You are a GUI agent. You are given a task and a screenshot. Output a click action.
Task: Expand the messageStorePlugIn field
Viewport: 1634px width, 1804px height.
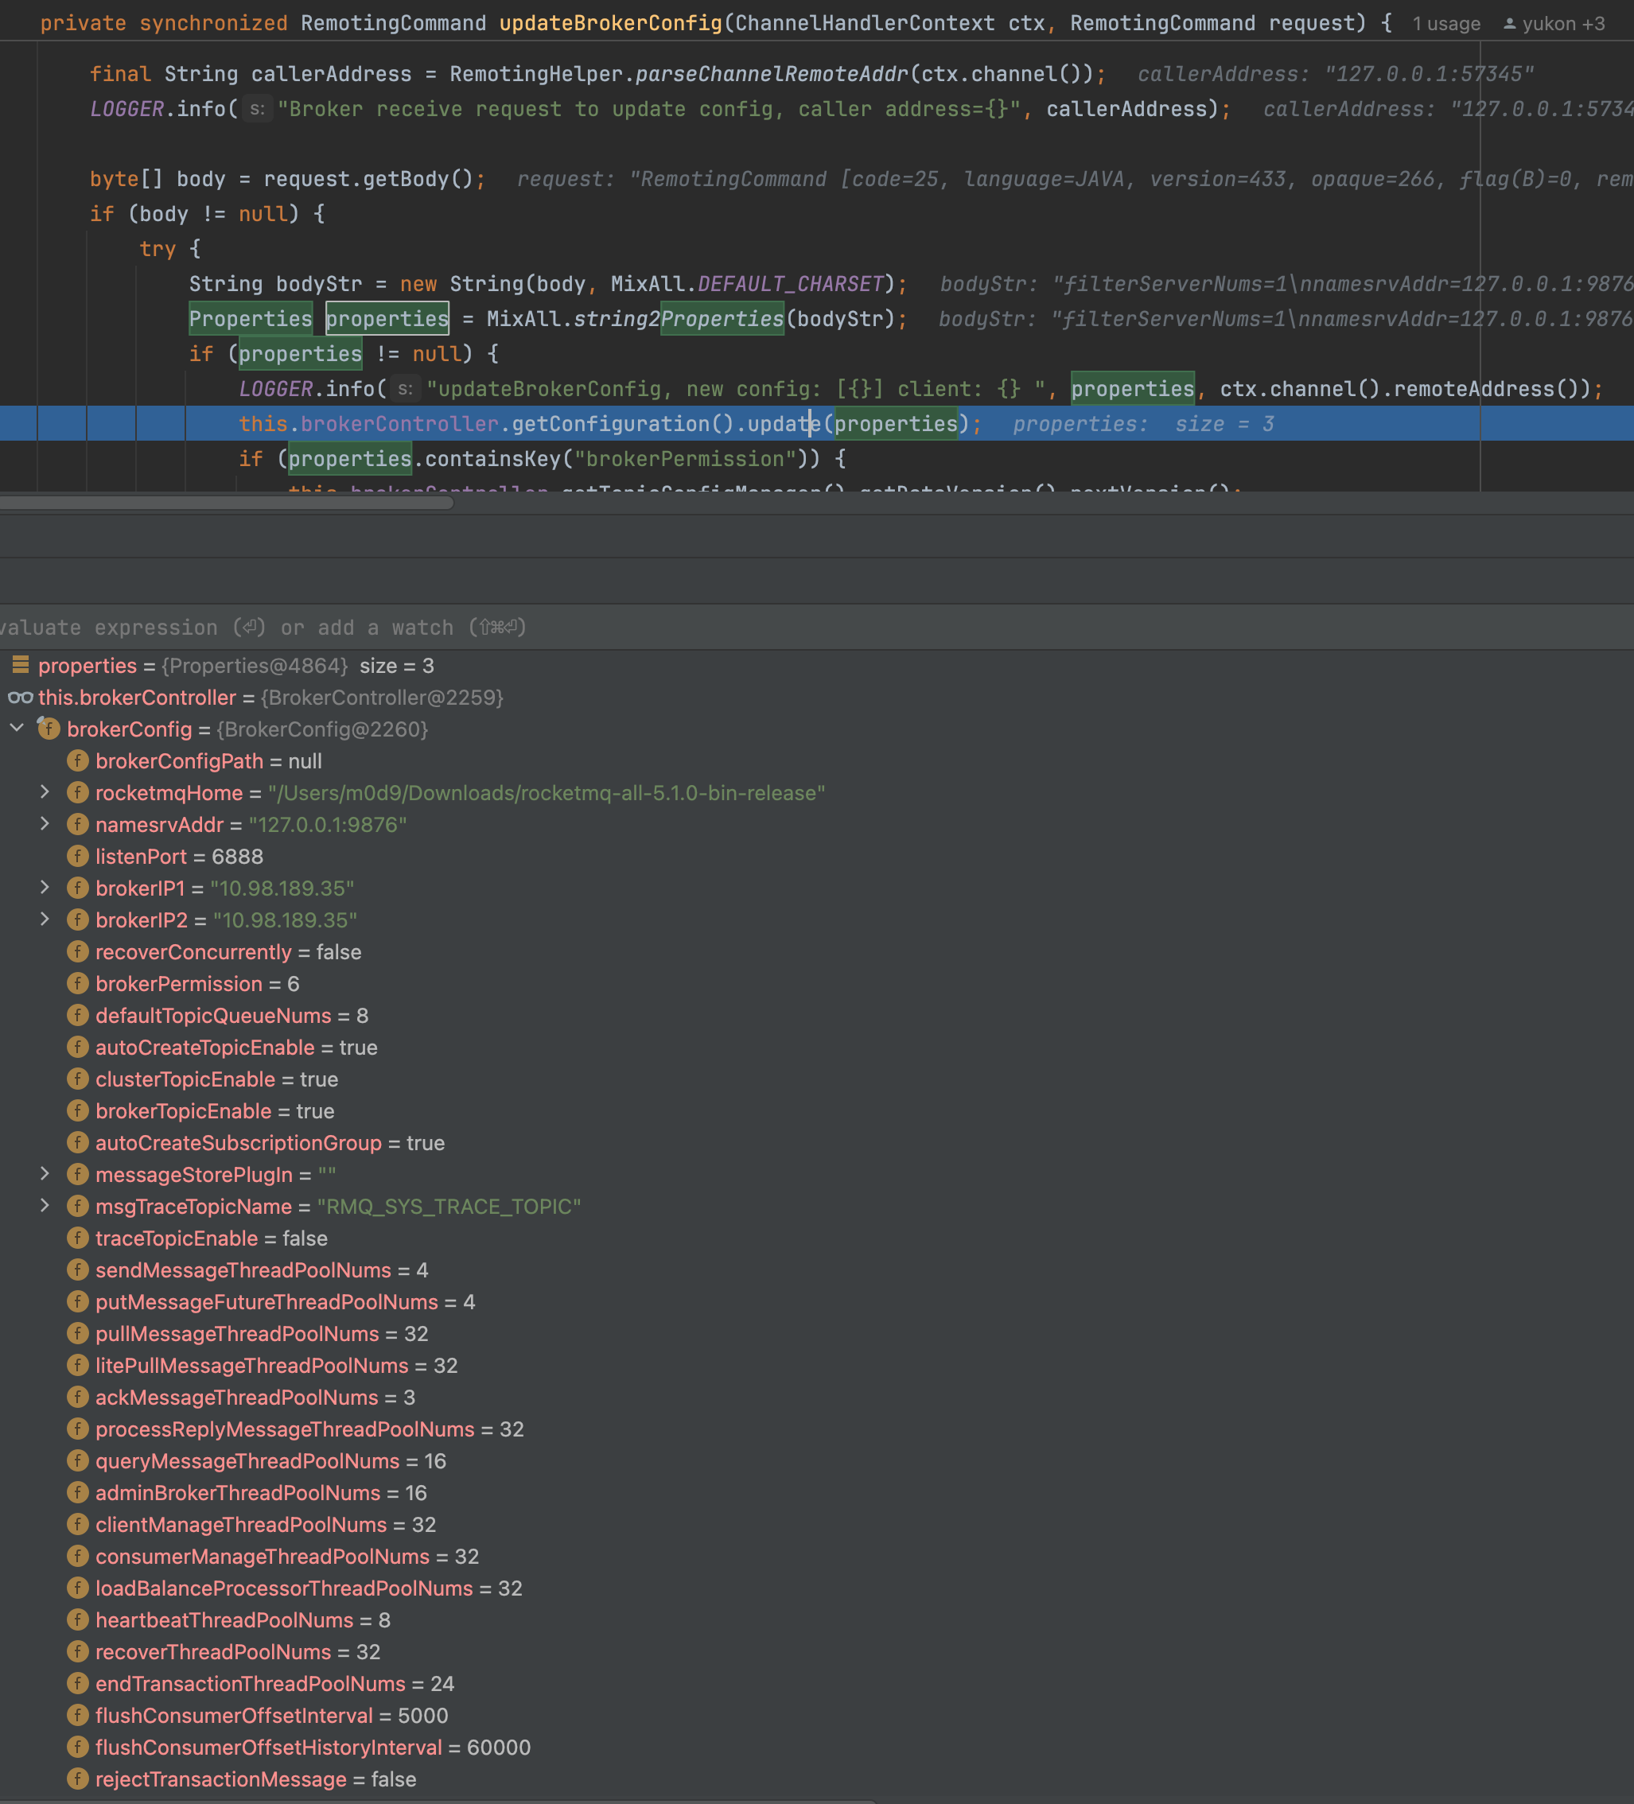(45, 1174)
